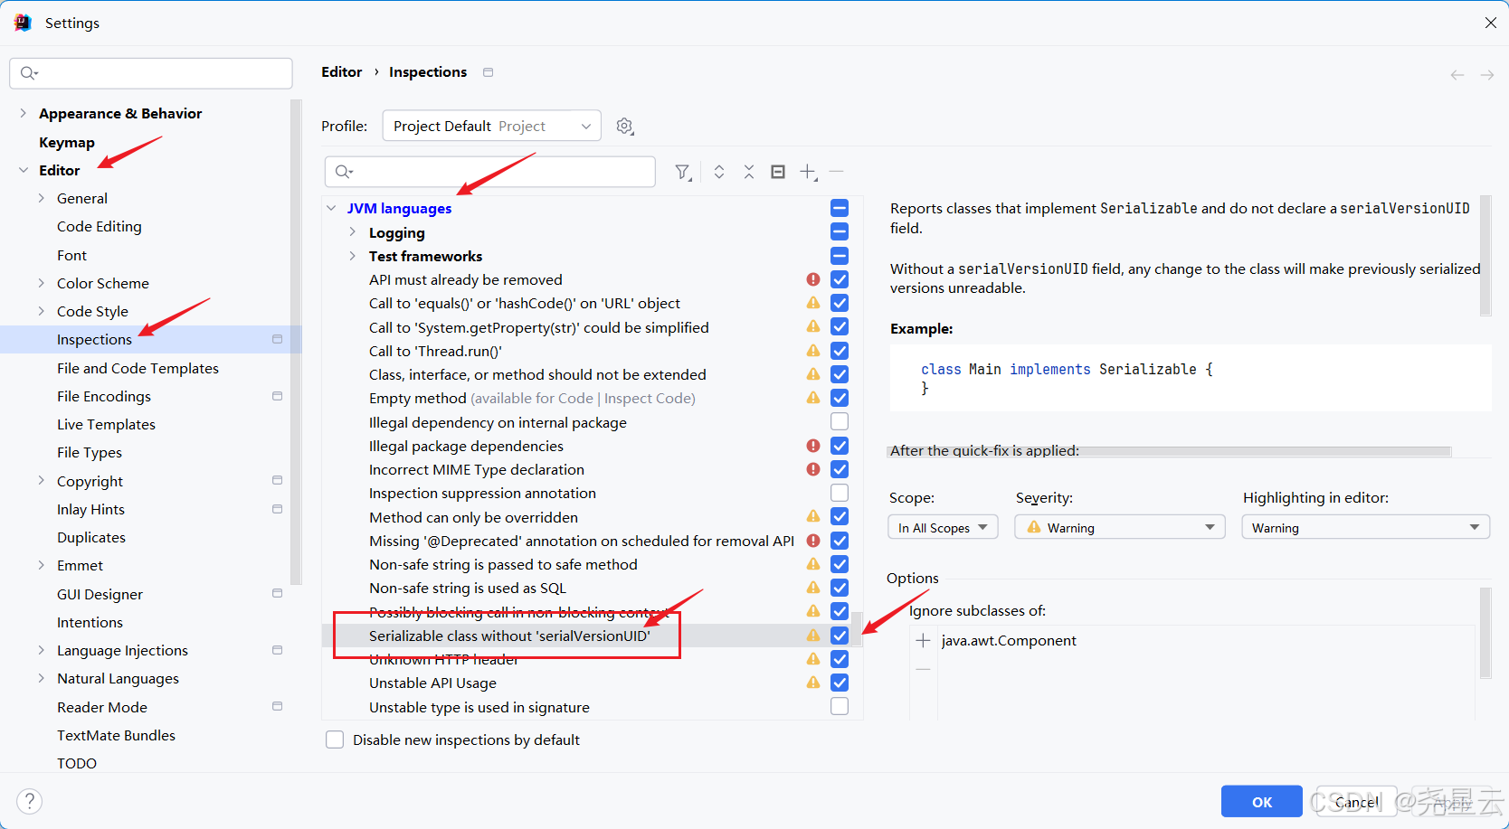Select Inspections in the settings sidebar
This screenshot has height=829, width=1509.
(94, 339)
